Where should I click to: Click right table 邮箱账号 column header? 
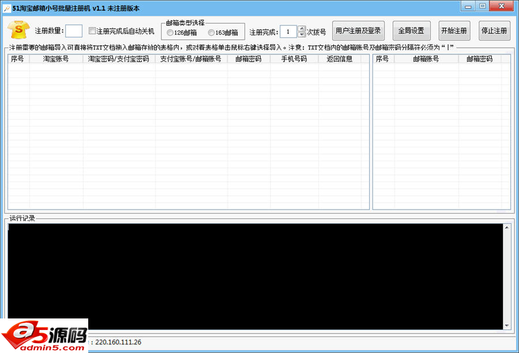point(426,59)
